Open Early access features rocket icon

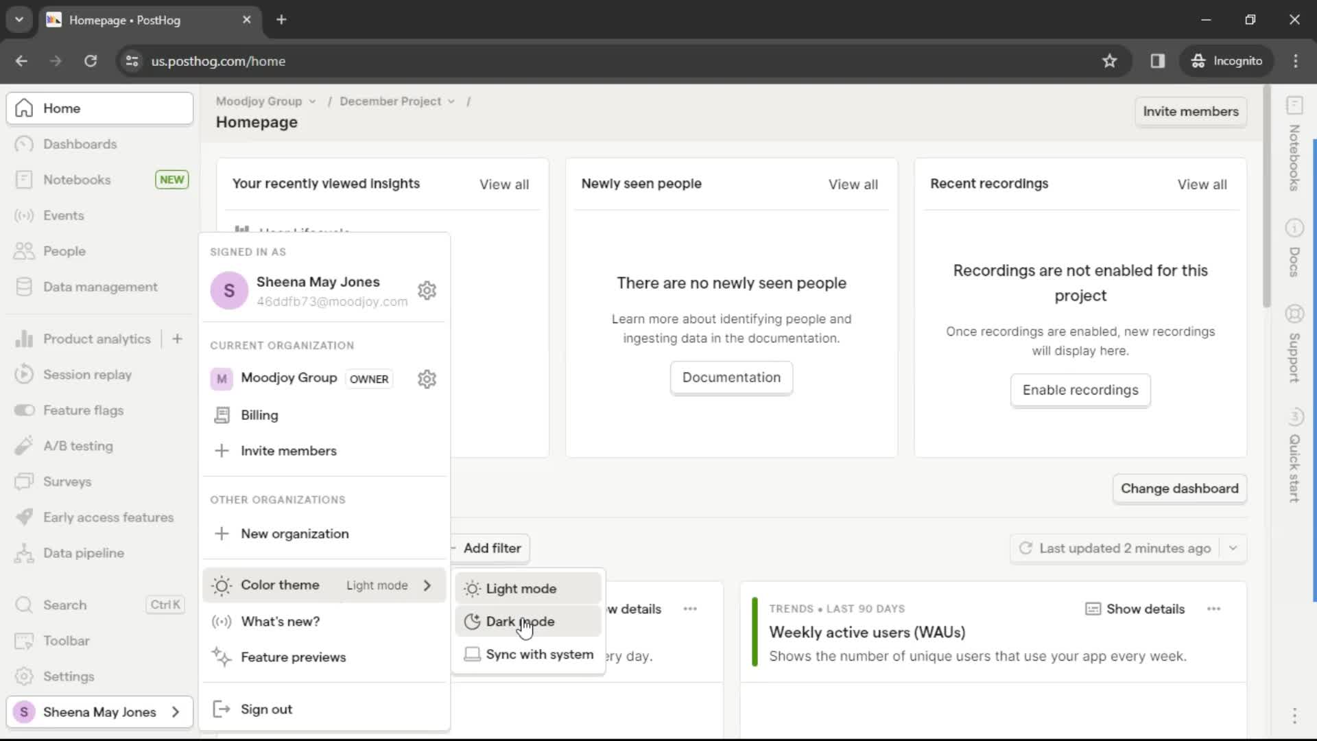pyautogui.click(x=24, y=517)
